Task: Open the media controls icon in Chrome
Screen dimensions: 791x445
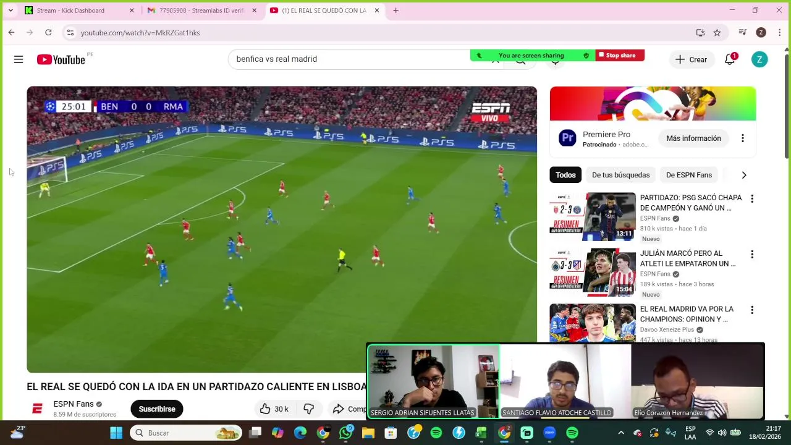Action: coord(743,32)
